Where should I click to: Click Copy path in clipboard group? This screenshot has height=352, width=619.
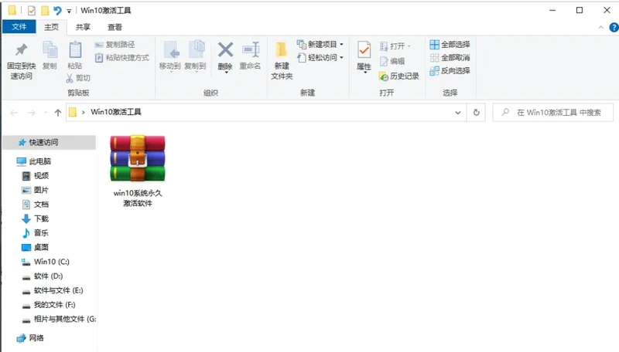click(x=115, y=45)
